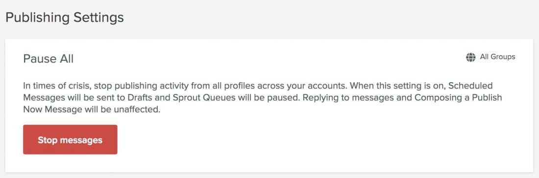This screenshot has width=539, height=178.
Task: Click the gray background right of Publishing Settings title
Action: (326, 17)
